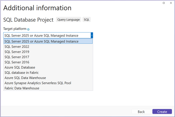Select Azure Synapse Analytics Serverless SQL Pool
175x117 pixels.
pyautogui.click(x=48, y=83)
